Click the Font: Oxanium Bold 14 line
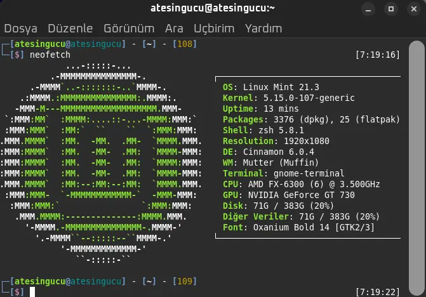 [298, 227]
